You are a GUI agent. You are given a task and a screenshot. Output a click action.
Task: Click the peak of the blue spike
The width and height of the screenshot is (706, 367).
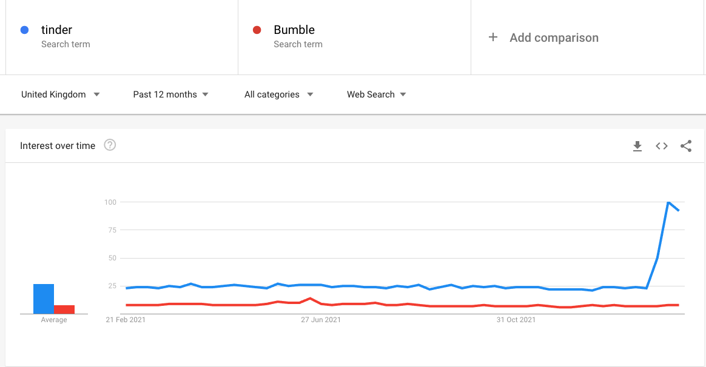click(x=670, y=203)
